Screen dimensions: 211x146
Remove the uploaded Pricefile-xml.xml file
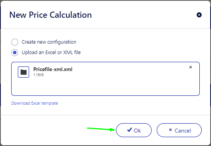190,67
